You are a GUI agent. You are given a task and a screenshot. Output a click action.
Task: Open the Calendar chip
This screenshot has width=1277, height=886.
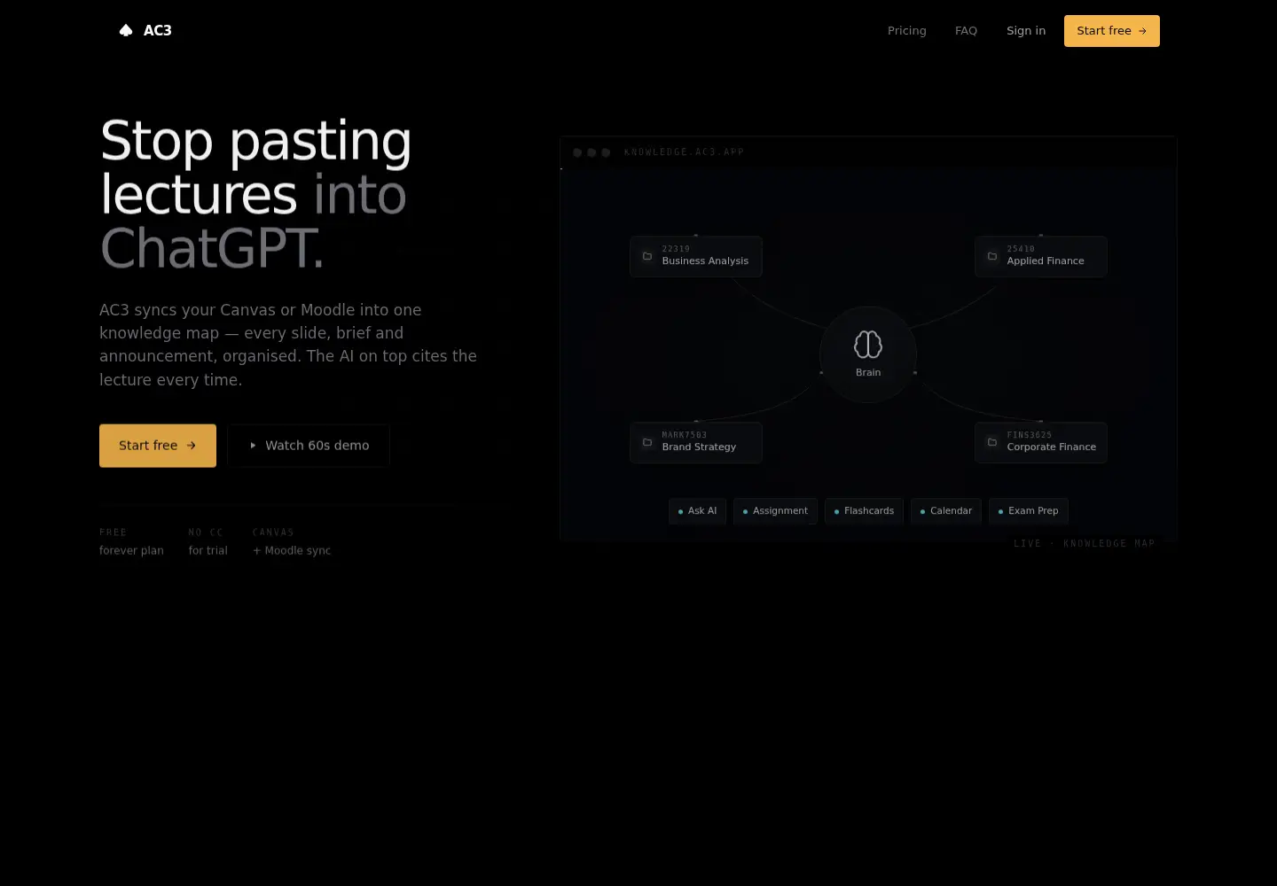[946, 511]
